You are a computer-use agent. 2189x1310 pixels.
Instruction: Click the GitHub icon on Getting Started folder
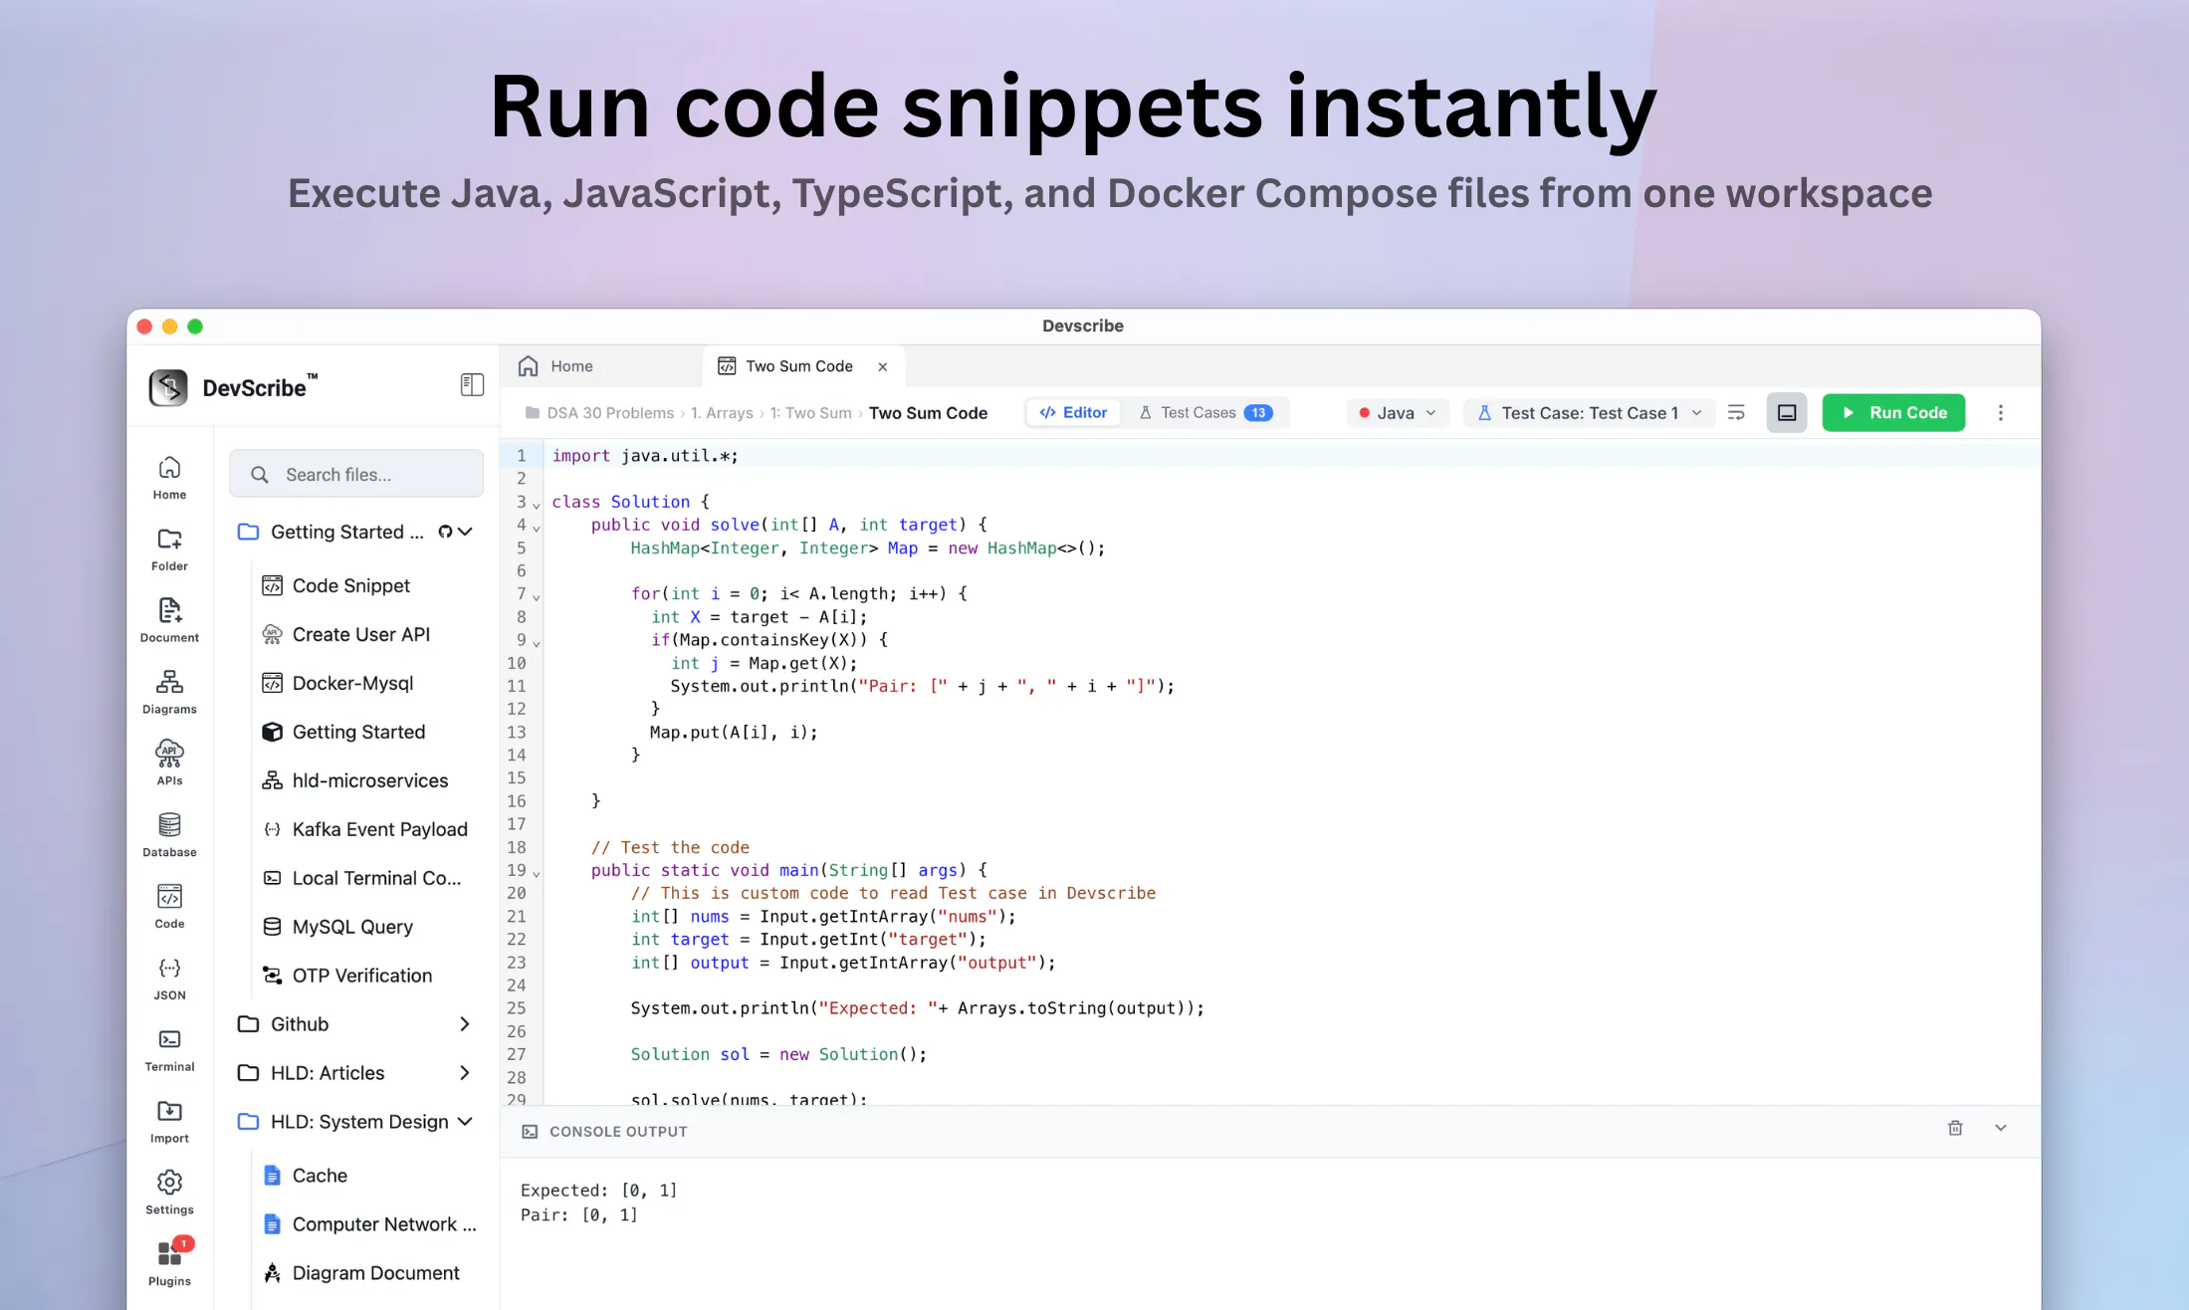pyautogui.click(x=445, y=532)
